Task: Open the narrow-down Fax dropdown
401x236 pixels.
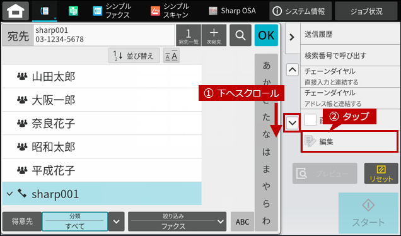Action: point(177,221)
